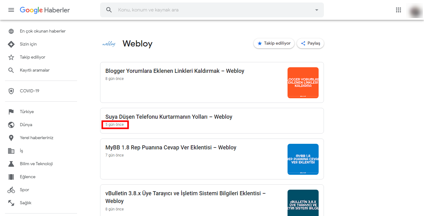Open the Google apps grid
The image size is (424, 216).
click(x=399, y=10)
